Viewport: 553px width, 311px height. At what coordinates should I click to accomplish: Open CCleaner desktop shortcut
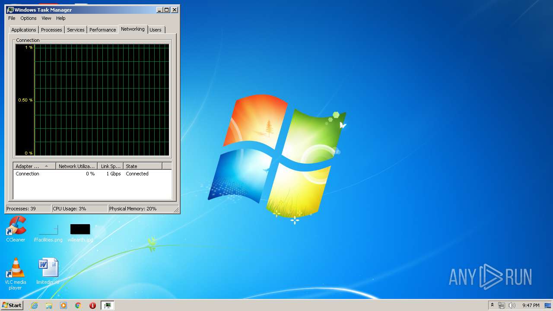point(16,229)
